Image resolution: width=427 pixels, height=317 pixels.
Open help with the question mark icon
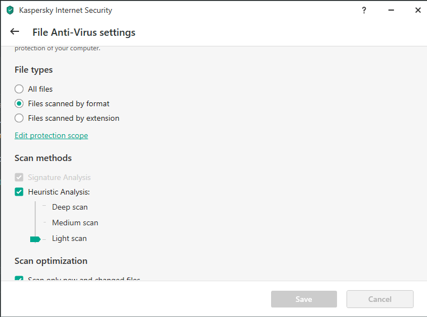pos(364,10)
